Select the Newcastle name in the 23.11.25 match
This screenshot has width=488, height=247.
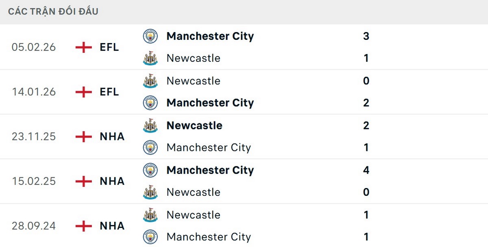point(194,125)
